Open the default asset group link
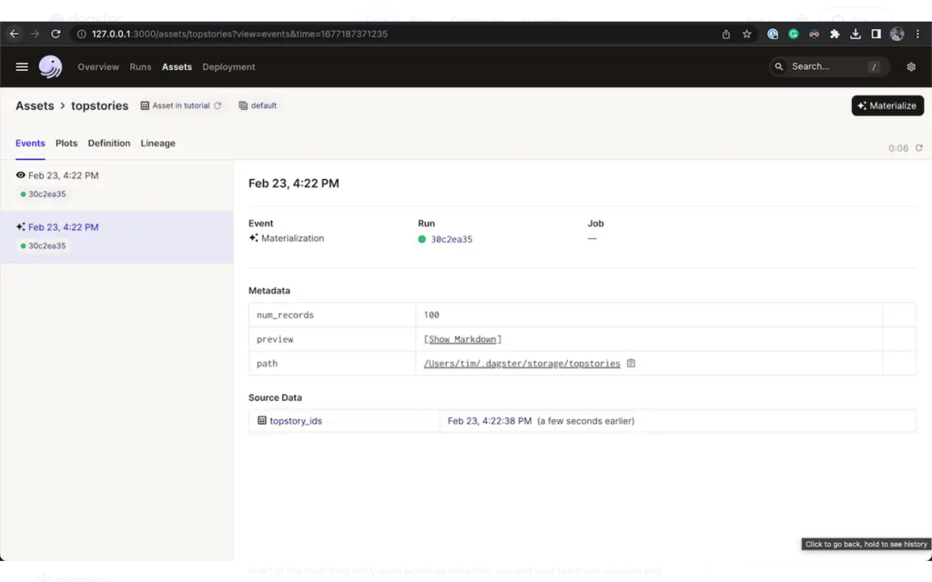The width and height of the screenshot is (932, 582). click(263, 105)
